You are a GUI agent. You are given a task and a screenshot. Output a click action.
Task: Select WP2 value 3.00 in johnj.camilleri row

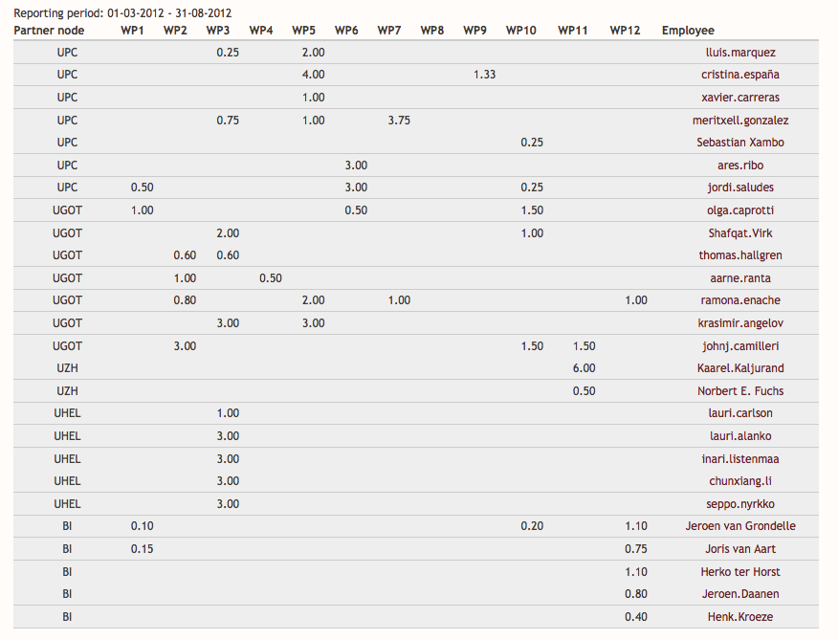(x=185, y=346)
